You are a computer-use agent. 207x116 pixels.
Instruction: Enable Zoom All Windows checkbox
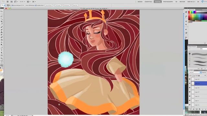25,5
